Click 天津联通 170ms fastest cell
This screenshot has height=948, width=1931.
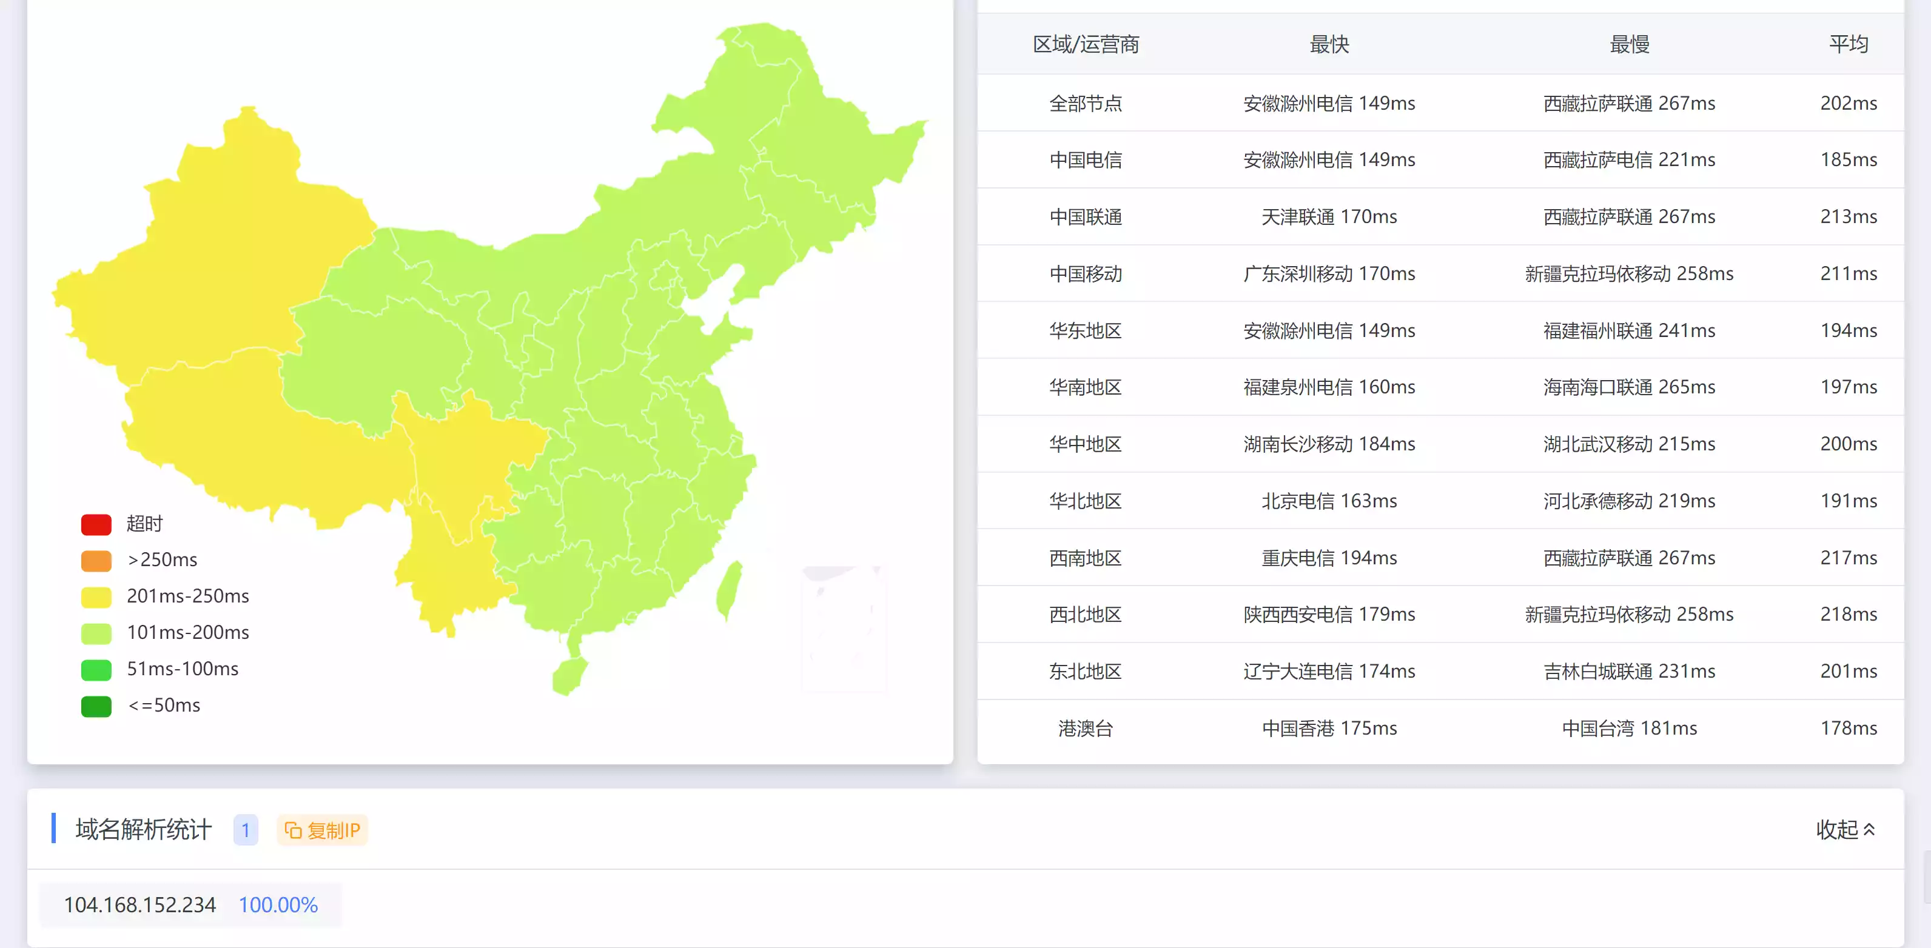pos(1329,216)
